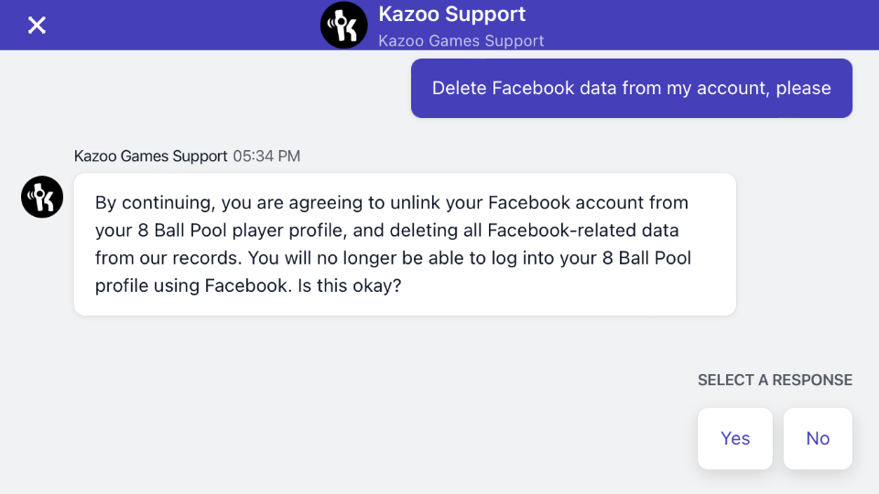Answer Yes to unlink Facebook
This screenshot has height=494, width=879.
pyautogui.click(x=735, y=438)
